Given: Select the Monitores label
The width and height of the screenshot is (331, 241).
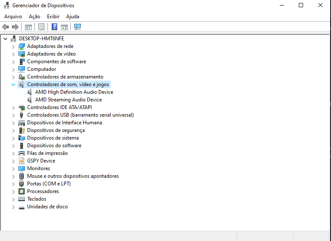Looking at the screenshot, I should tap(39, 168).
